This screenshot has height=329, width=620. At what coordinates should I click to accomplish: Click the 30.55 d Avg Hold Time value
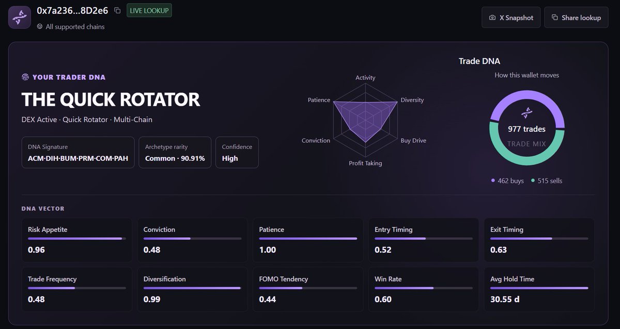click(505, 300)
